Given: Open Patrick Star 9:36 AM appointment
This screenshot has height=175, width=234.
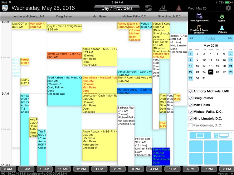Looking at the screenshot, I should (144, 147).
